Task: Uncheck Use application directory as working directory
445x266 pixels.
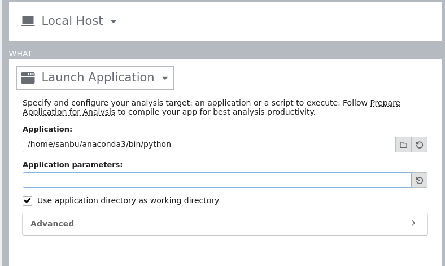Action: pos(28,200)
